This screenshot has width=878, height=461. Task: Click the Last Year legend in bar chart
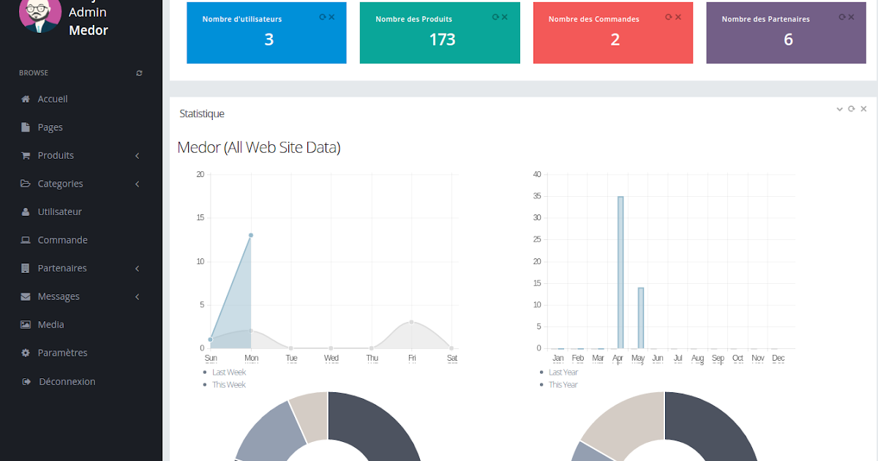[563, 372]
